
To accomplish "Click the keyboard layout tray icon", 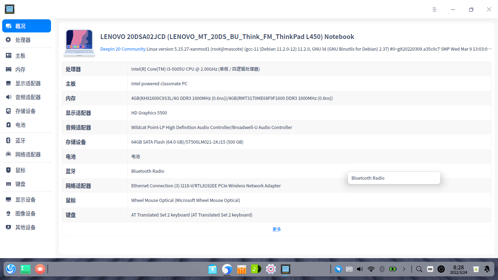I will click(349, 269).
